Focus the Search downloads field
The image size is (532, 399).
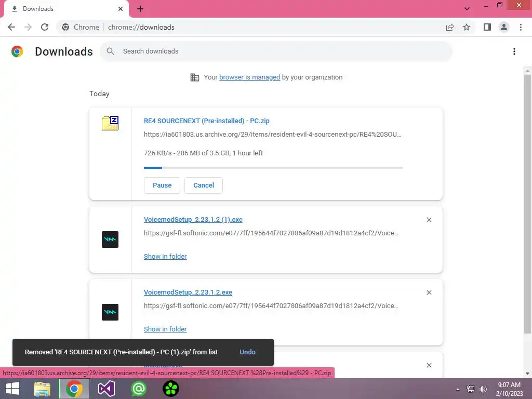(276, 51)
